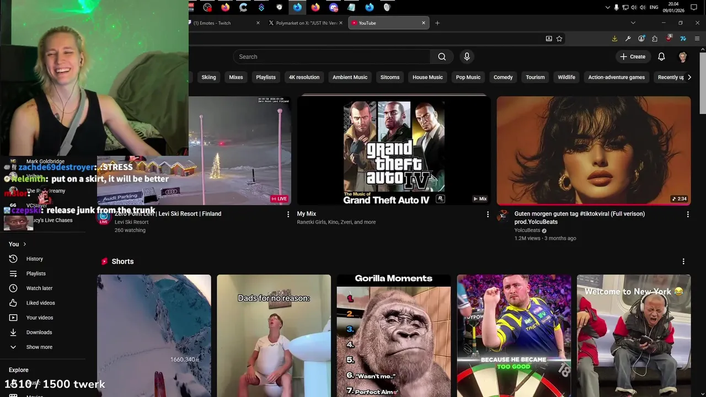
Task: Open YolcuBeats channel name link
Action: point(527,230)
